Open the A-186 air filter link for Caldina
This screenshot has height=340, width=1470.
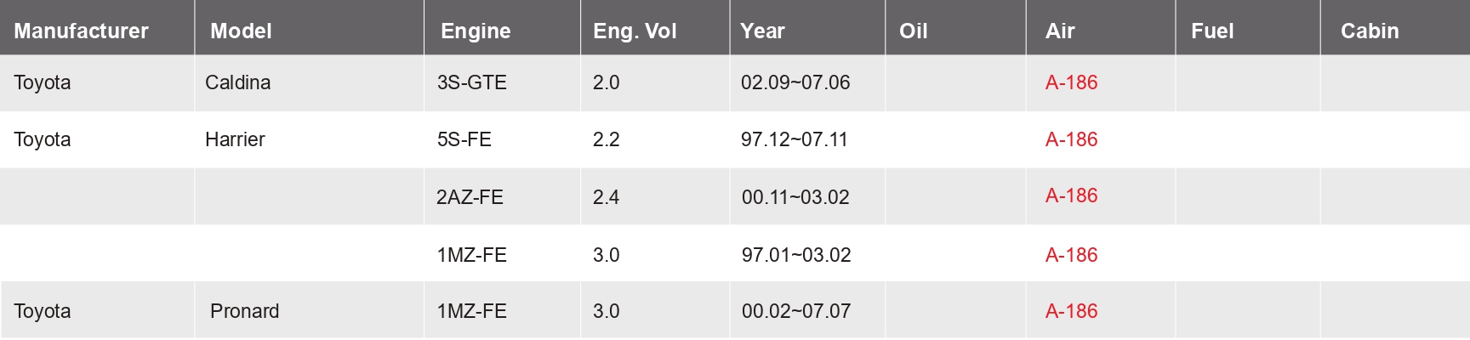tap(1071, 82)
